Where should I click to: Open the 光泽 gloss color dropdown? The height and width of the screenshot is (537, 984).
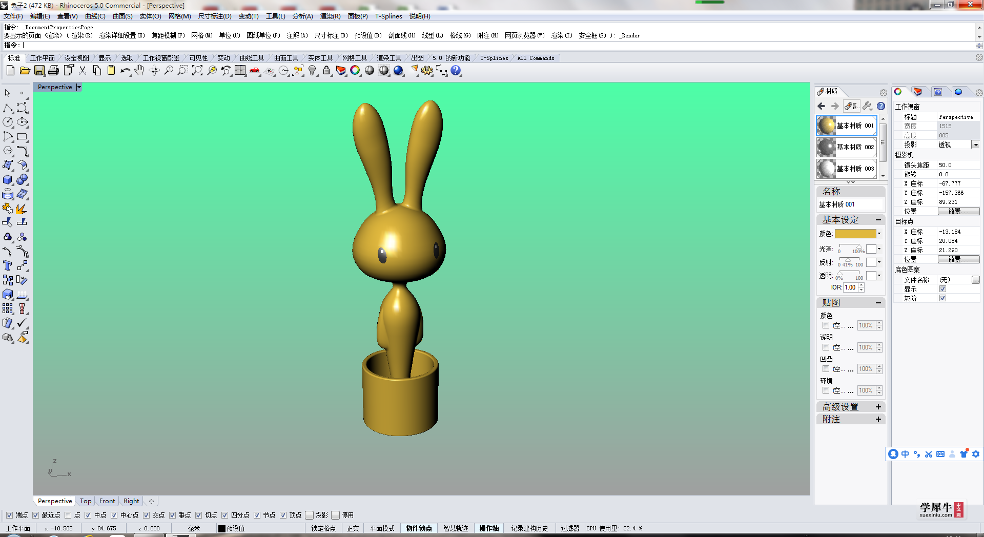(x=879, y=249)
